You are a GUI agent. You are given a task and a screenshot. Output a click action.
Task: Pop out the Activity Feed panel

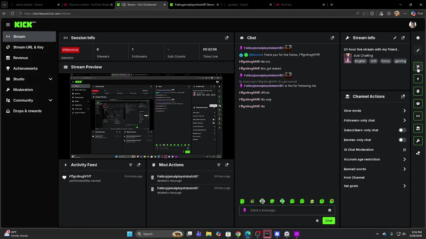[x=138, y=165]
